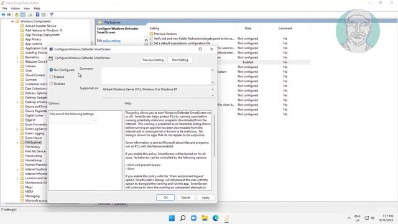
Task: Click the Next Setting button
Action: 180,60
